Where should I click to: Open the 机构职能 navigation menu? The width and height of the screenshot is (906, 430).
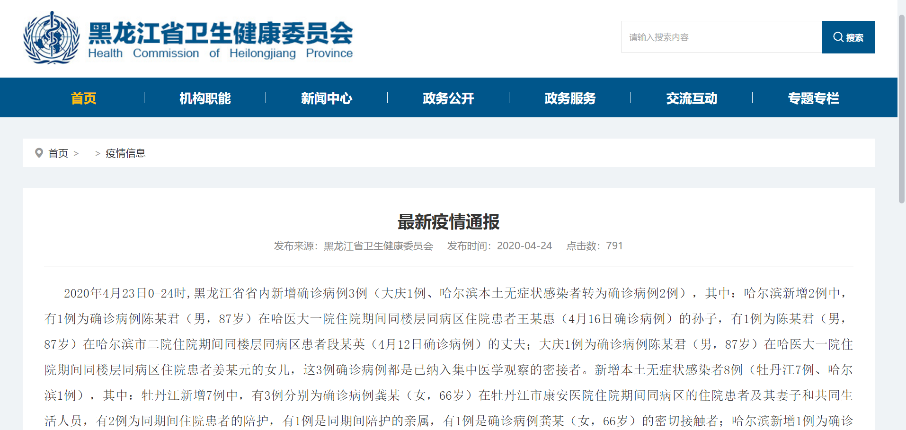205,98
